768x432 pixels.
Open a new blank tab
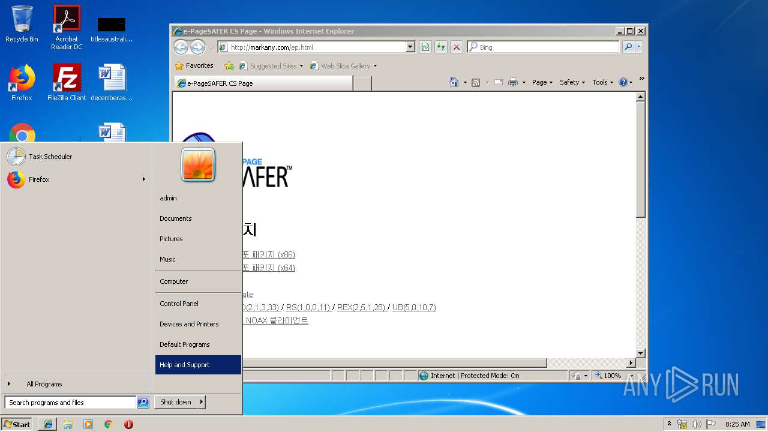pyautogui.click(x=362, y=83)
